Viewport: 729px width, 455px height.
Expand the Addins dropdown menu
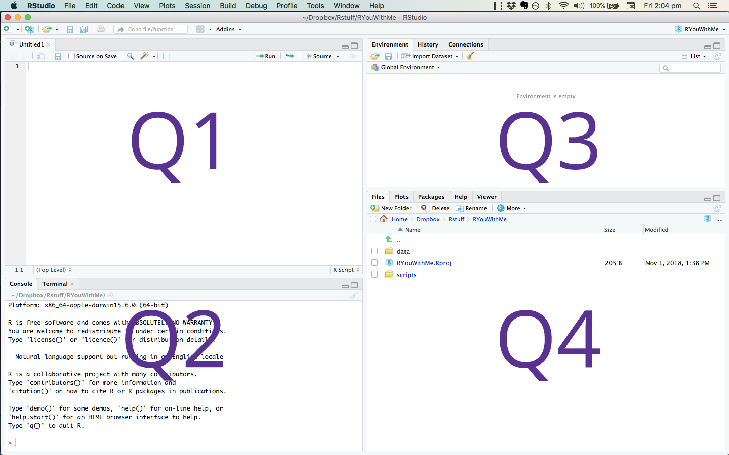(228, 29)
